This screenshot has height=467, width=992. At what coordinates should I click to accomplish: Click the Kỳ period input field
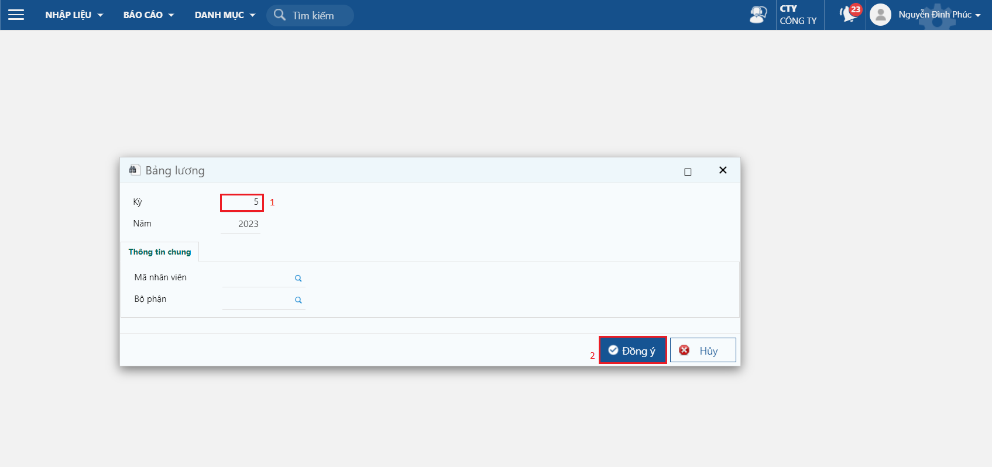pyautogui.click(x=242, y=202)
